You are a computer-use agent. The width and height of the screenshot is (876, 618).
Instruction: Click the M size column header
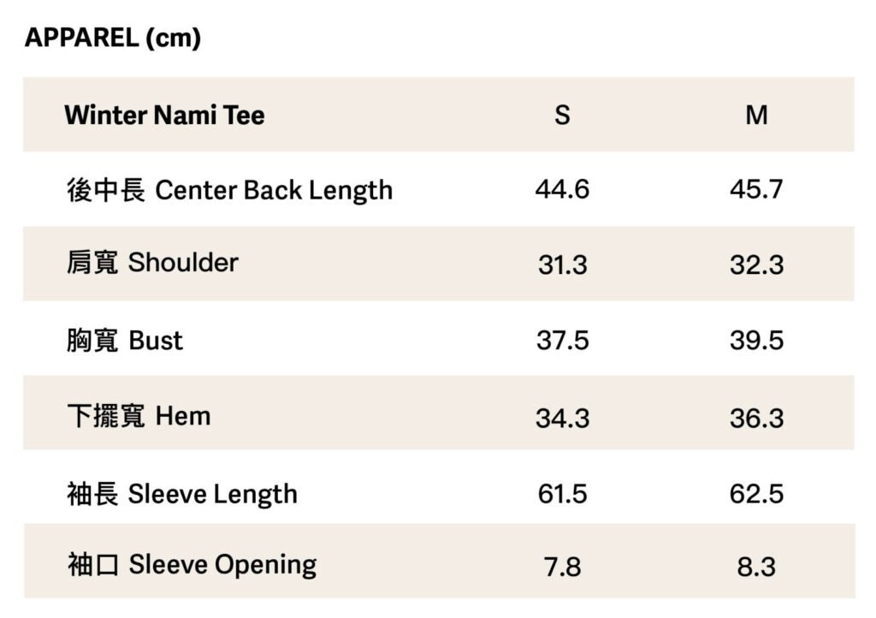[756, 115]
